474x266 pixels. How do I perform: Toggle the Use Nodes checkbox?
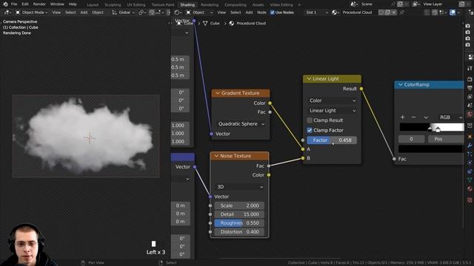(273, 13)
